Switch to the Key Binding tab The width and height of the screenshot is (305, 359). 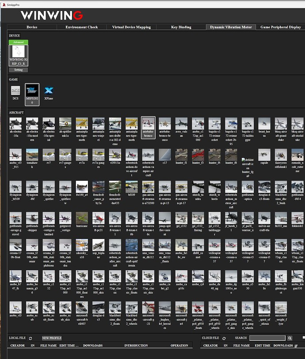tap(181, 27)
